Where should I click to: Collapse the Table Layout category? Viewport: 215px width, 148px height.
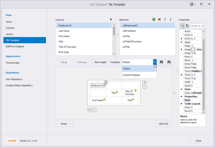pos(182,104)
